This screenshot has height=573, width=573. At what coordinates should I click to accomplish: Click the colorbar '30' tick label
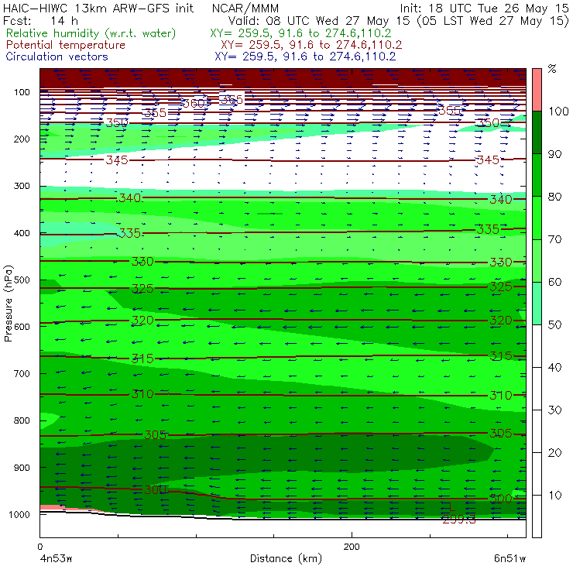point(554,410)
